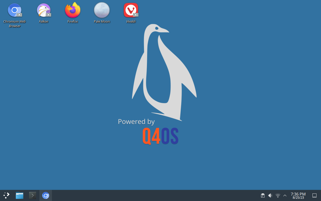Open the application launcher menu in taskbar

click(7, 195)
